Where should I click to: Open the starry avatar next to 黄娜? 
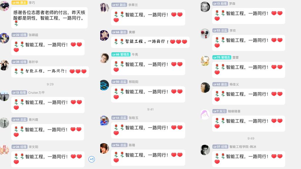105,35
